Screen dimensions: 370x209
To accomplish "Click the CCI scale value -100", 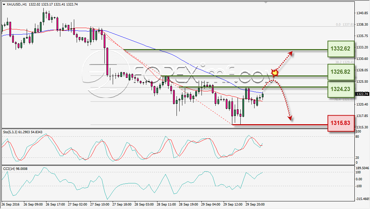I will (x=359, y=186).
